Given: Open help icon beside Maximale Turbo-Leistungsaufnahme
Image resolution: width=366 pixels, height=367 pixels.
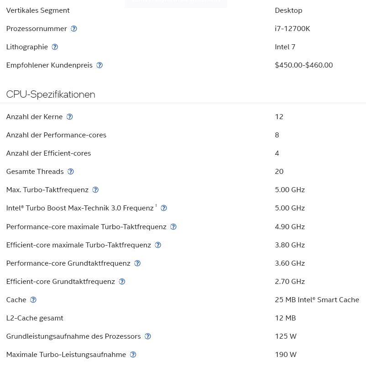Looking at the screenshot, I should pyautogui.click(x=133, y=355).
